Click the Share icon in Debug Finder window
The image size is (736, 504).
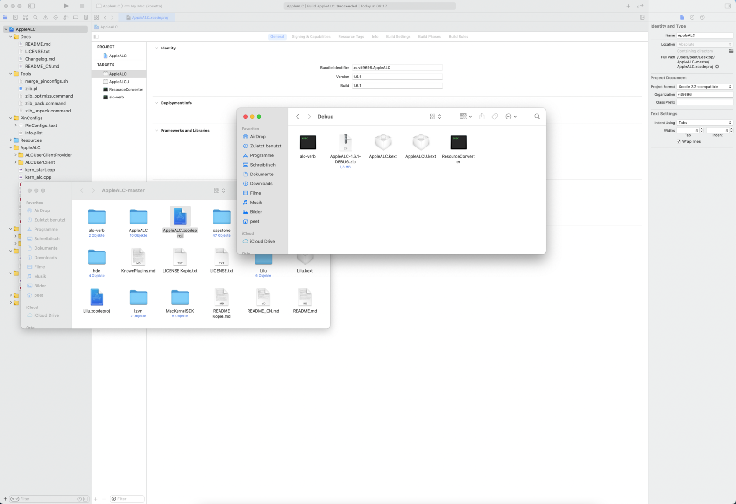click(482, 117)
